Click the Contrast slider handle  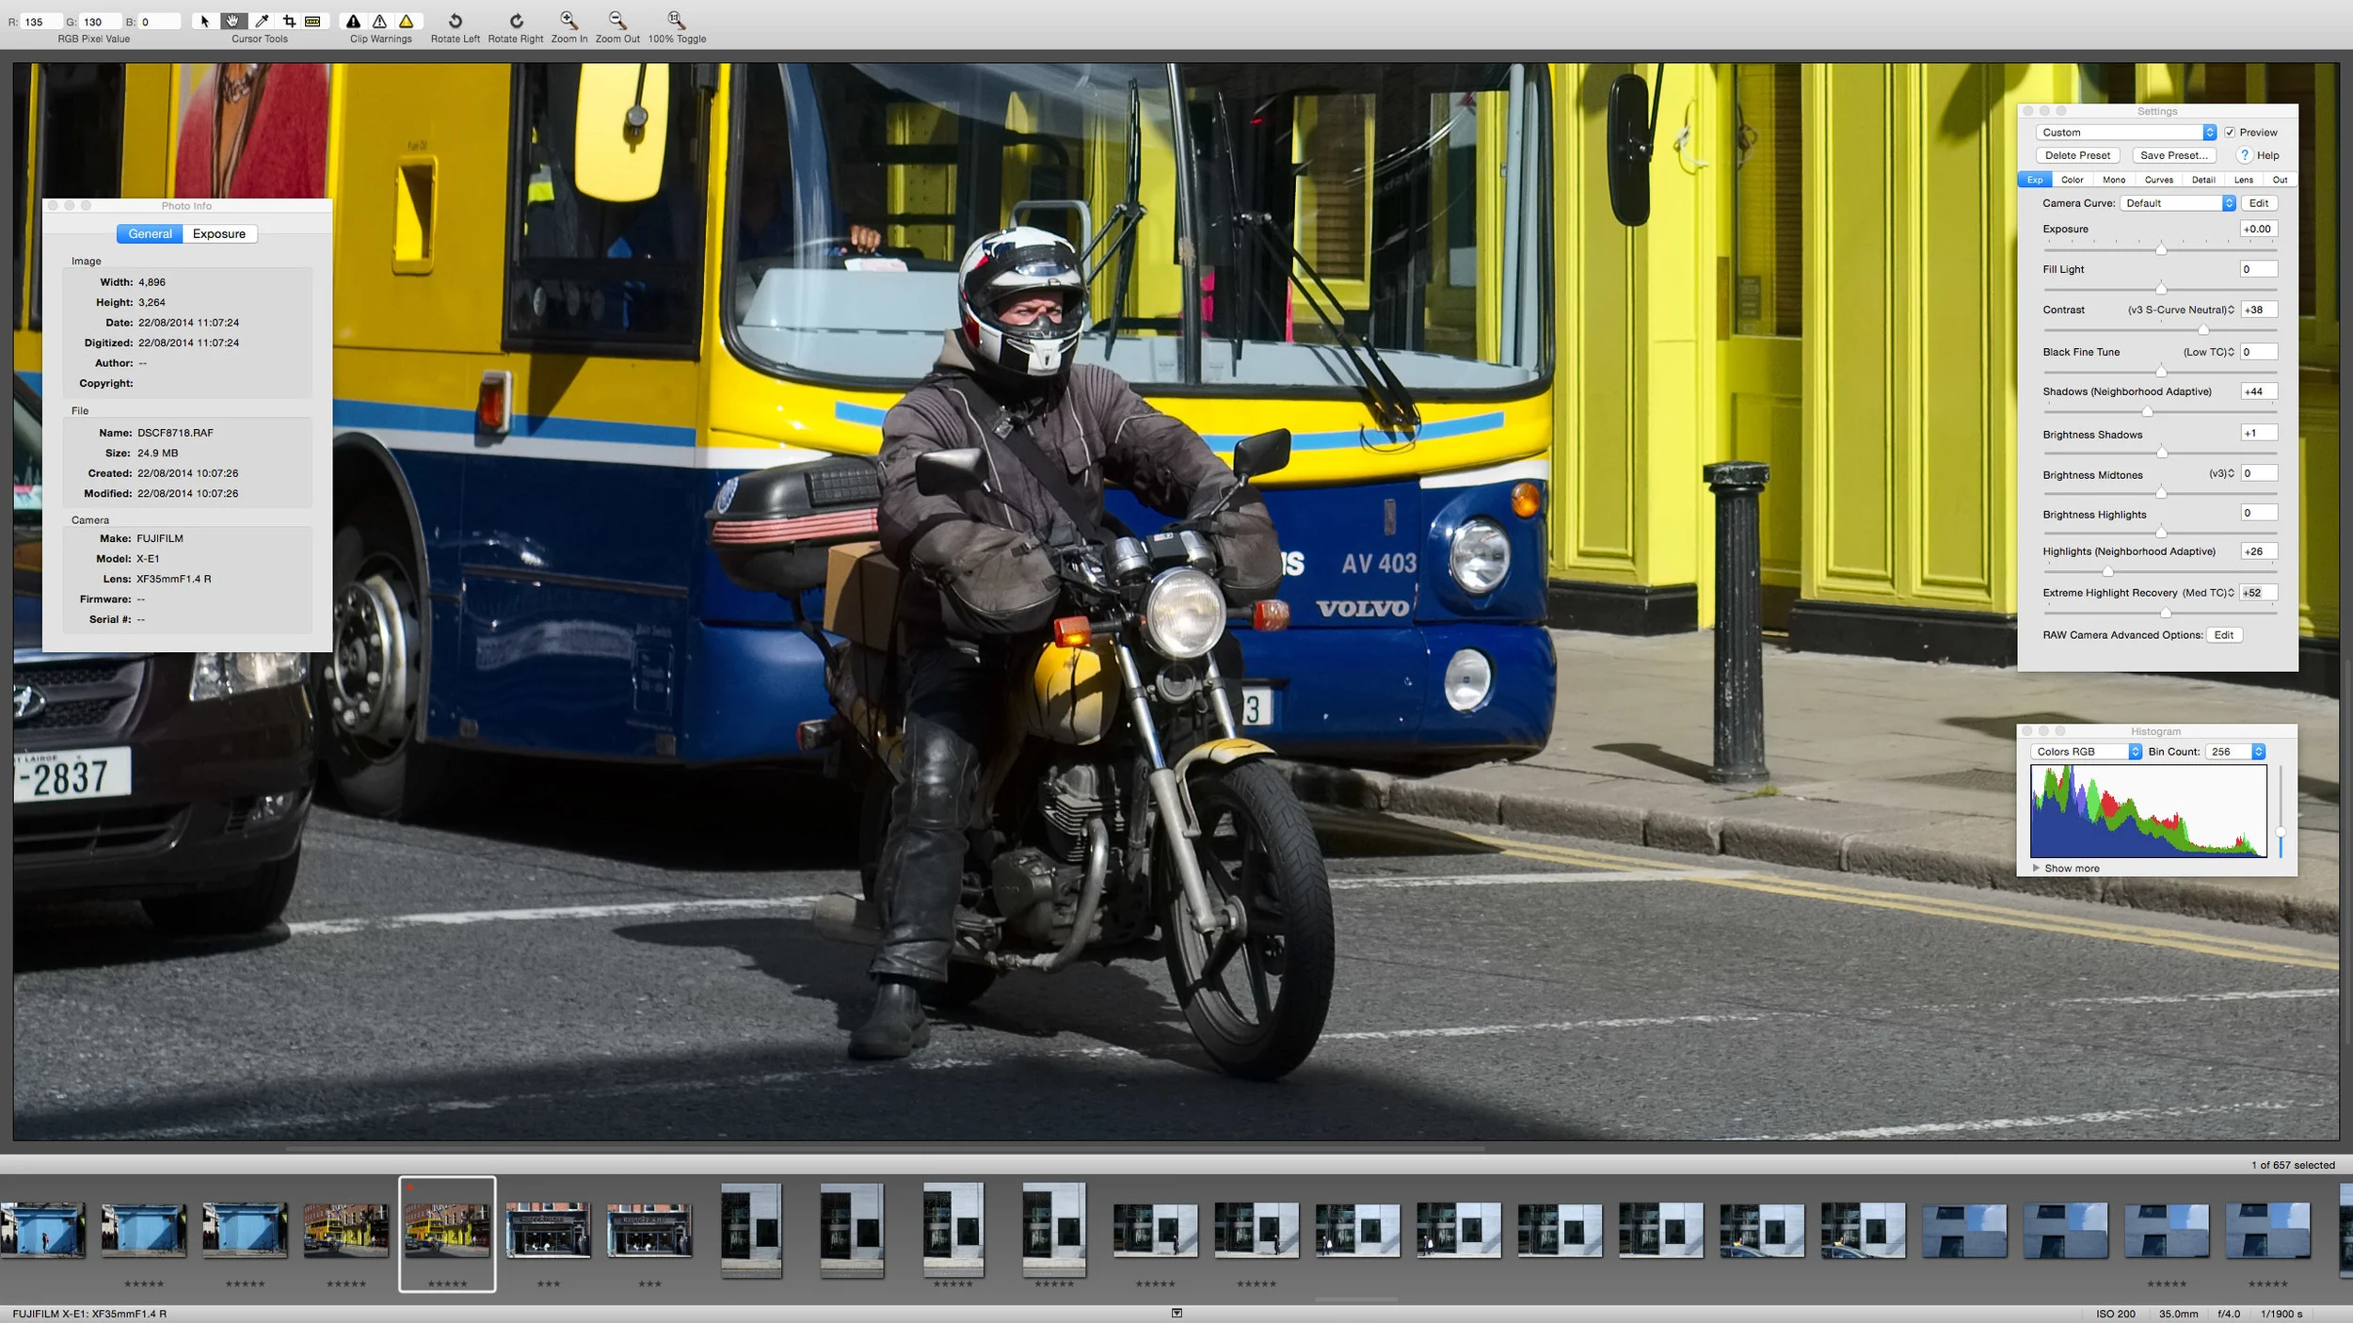pos(2203,329)
